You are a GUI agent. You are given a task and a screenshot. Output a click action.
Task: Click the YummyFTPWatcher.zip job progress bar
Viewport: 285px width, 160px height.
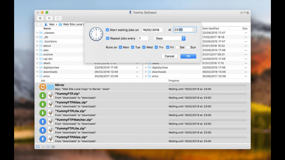click(208, 120)
